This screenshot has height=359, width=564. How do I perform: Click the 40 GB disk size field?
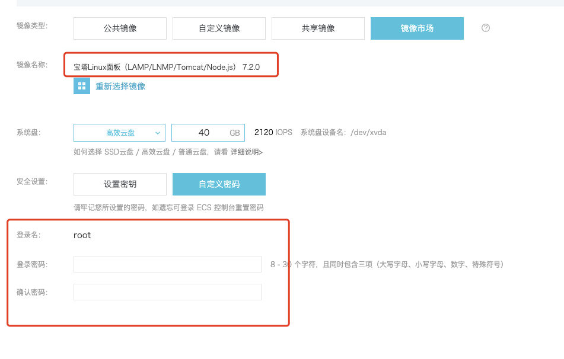[208, 133]
